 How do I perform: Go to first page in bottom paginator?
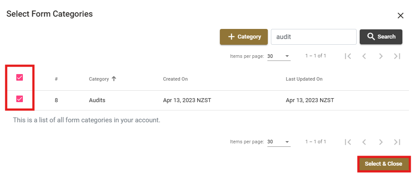pyautogui.click(x=348, y=142)
